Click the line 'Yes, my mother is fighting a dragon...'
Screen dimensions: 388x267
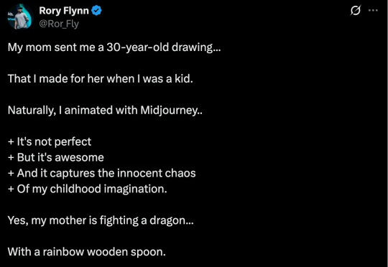(101, 220)
